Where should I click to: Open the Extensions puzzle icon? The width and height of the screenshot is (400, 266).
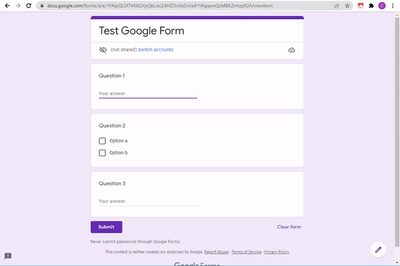(371, 5)
